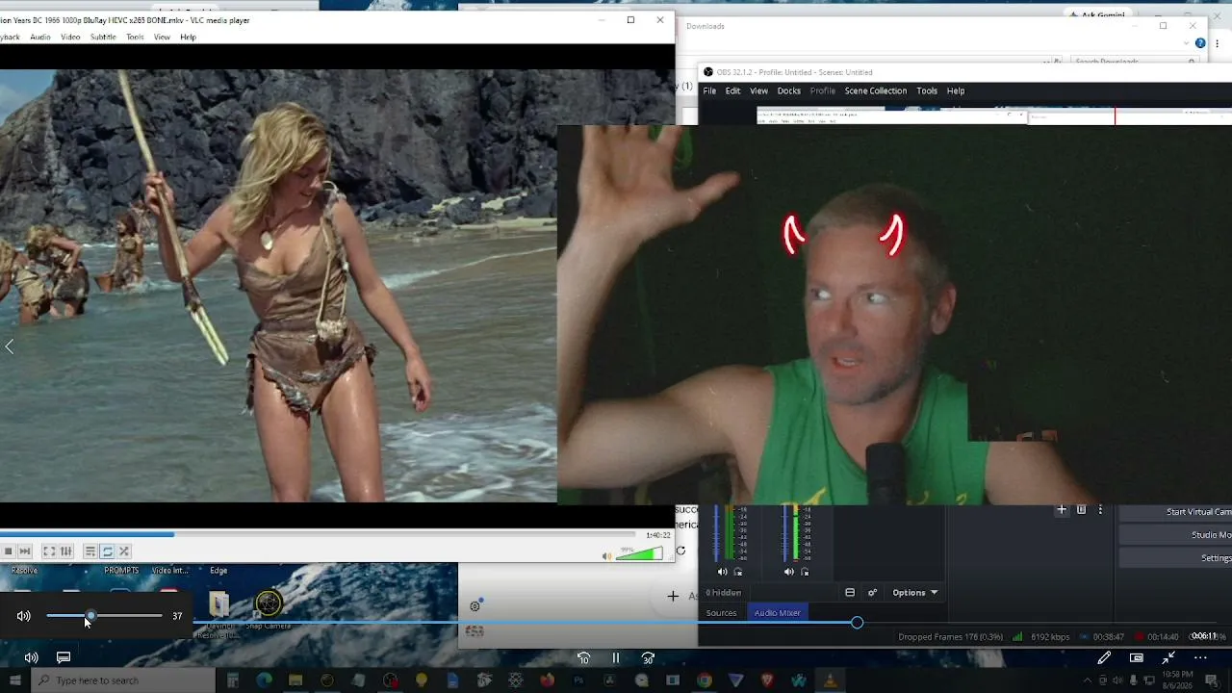Open VLC media player taskbar icon
This screenshot has width=1232, height=693.
pyautogui.click(x=830, y=680)
